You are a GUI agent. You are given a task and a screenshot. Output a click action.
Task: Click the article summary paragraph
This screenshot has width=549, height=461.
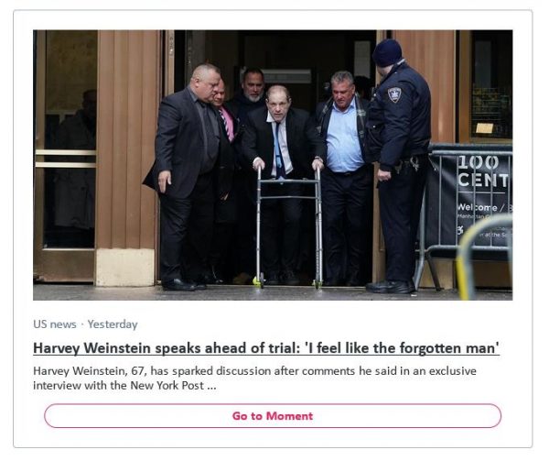point(254,378)
